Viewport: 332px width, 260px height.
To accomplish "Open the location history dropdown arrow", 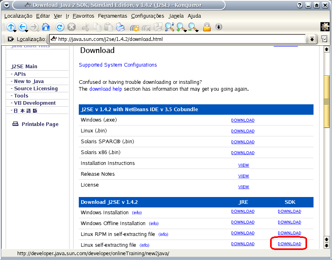I will pyautogui.click(x=312, y=39).
